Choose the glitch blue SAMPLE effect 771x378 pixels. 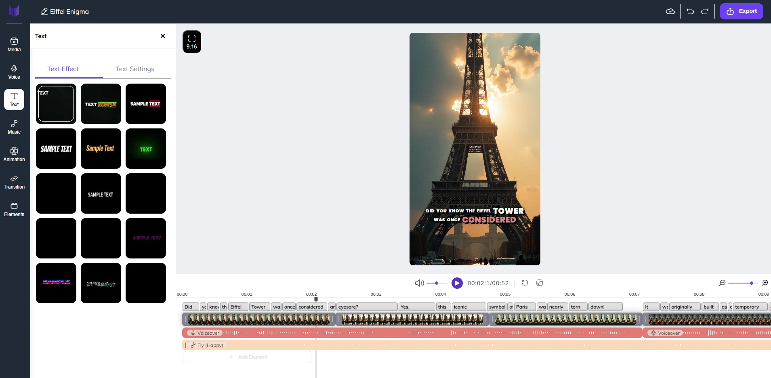point(56,283)
